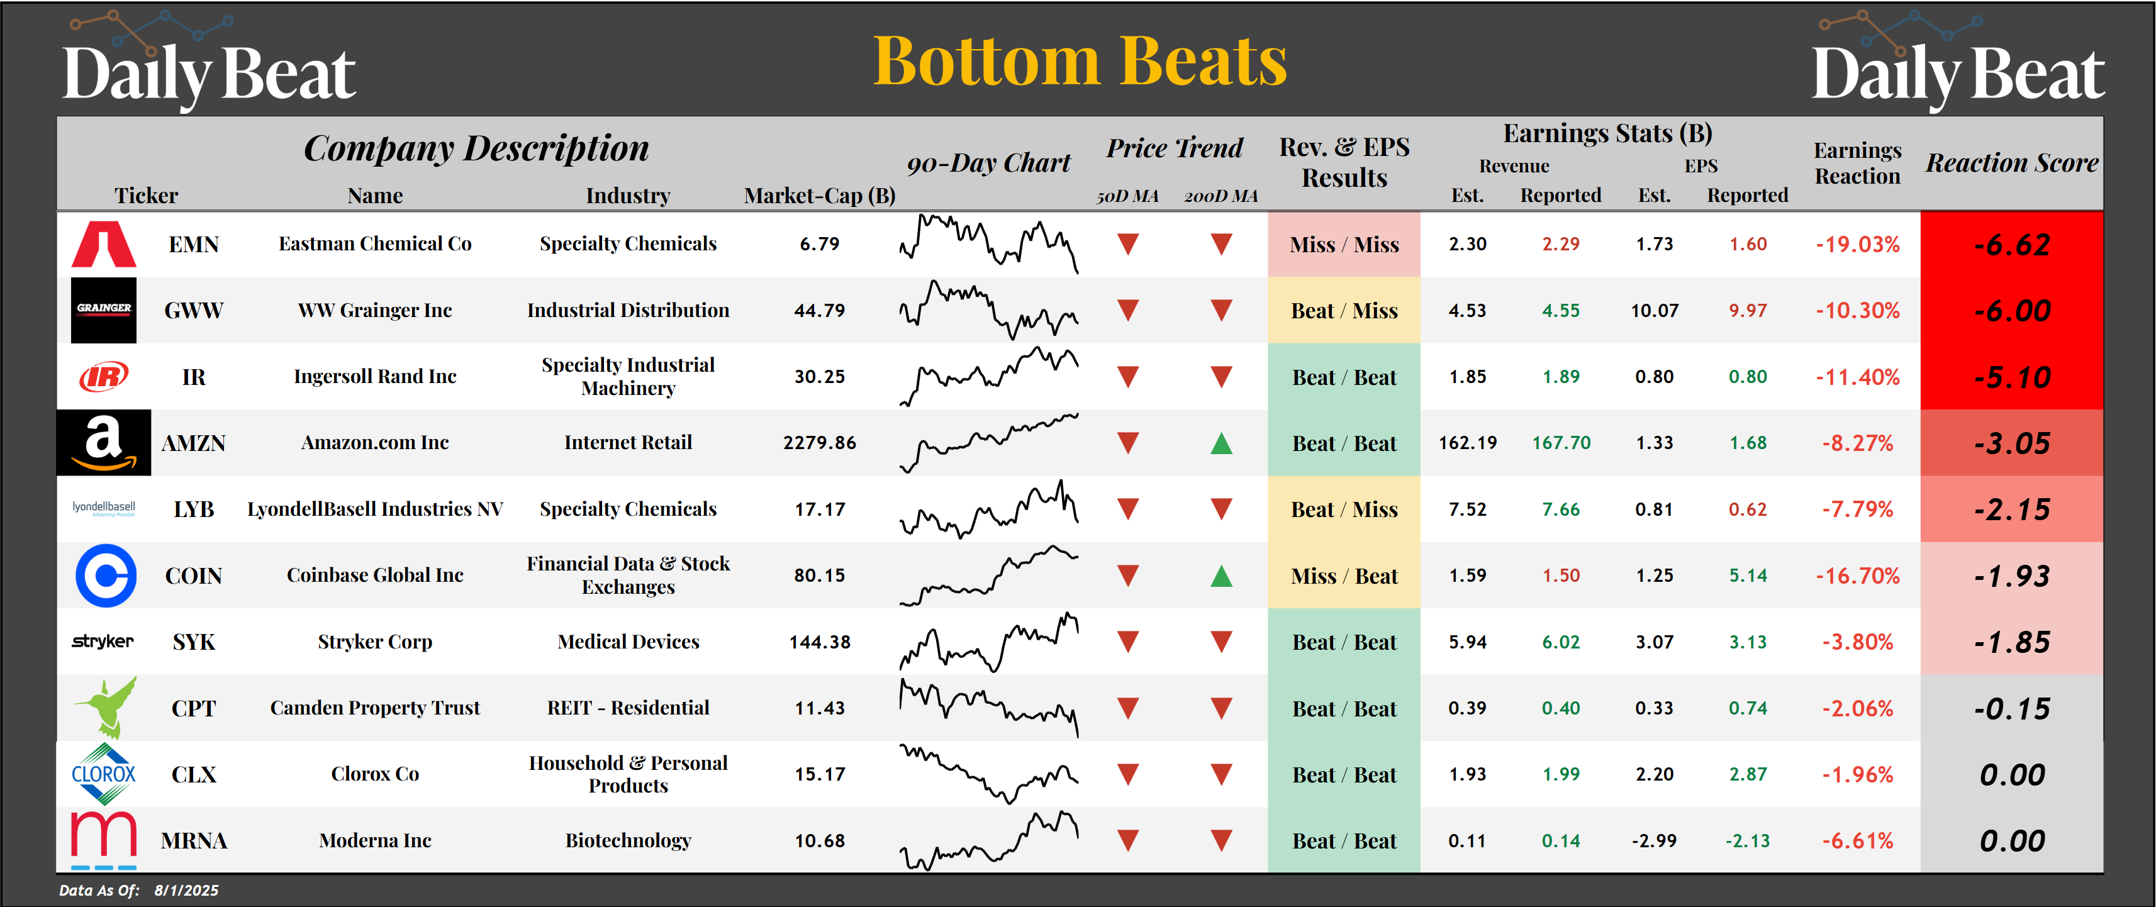Click the Reaction Score column header
2156x907 pixels.
2011,162
